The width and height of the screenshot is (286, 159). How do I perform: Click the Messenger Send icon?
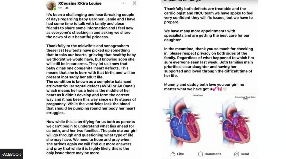[x=237, y=154]
